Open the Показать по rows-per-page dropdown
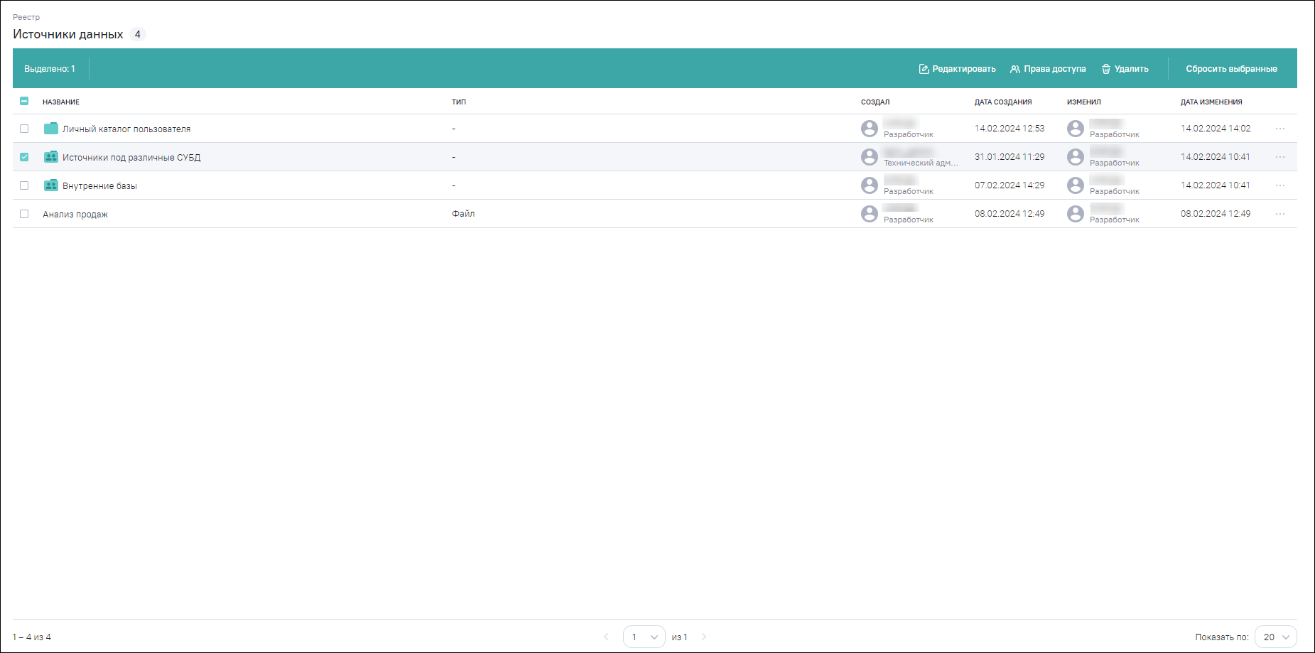The height and width of the screenshot is (653, 1315). click(x=1276, y=637)
